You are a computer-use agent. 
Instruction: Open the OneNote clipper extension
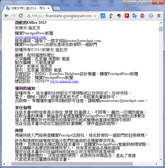[x=143, y=16]
